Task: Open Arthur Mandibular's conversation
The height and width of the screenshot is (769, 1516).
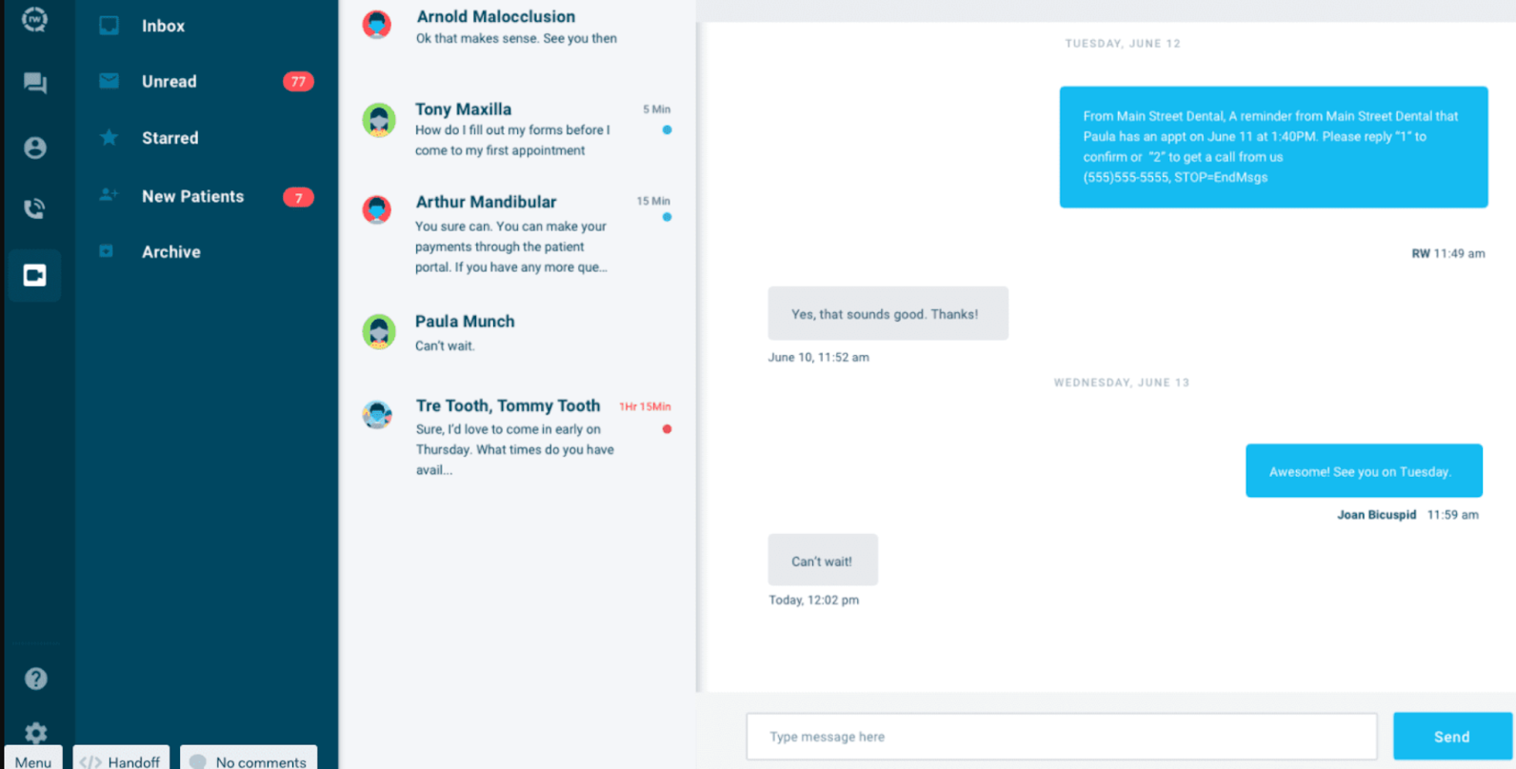Action: pyautogui.click(x=514, y=233)
